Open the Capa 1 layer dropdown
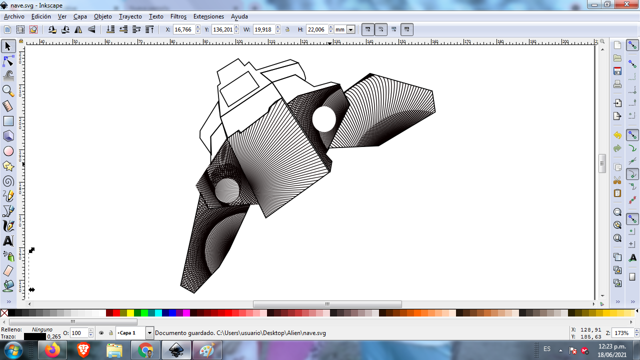Screen dimensions: 640x360 tap(149, 332)
